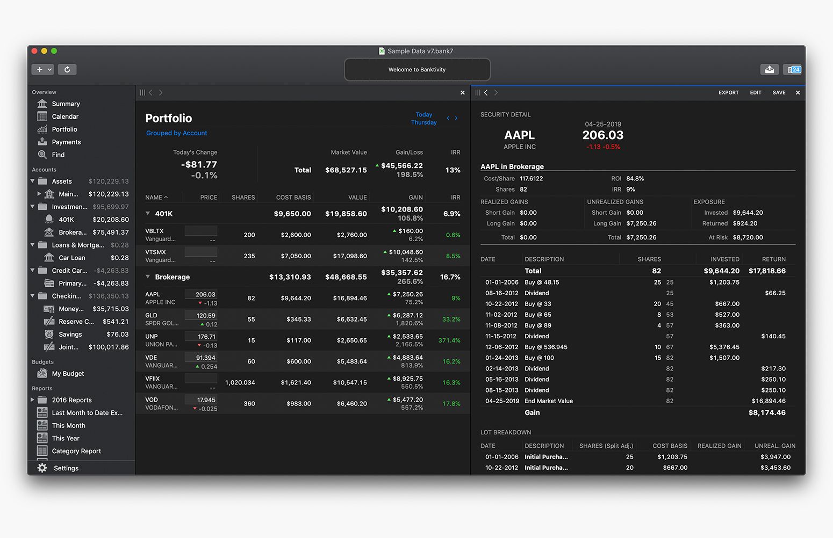This screenshot has height=538, width=833.
Task: Navigate forward in Portfolio pane
Action: point(161,92)
